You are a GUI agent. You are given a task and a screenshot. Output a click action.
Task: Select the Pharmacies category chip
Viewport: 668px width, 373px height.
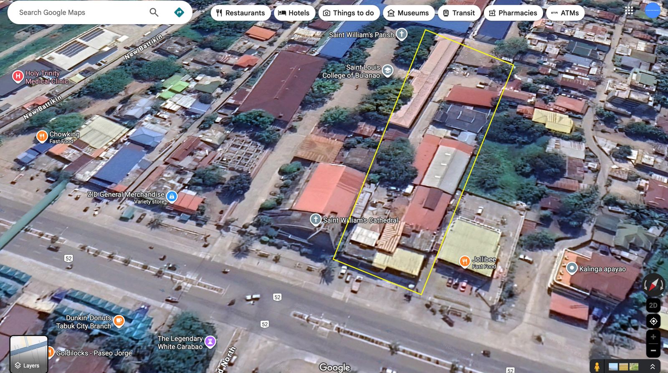[513, 13]
